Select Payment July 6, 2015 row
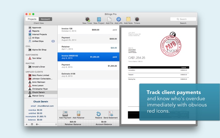Screen dimensions: 220x138 click(x=88, y=66)
